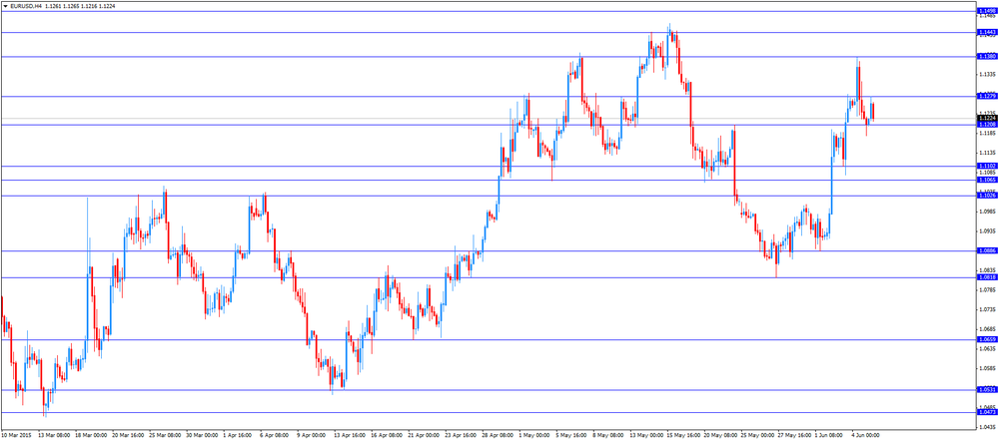Click the 25 May 00:00 time label
999x440 pixels.
[757, 435]
